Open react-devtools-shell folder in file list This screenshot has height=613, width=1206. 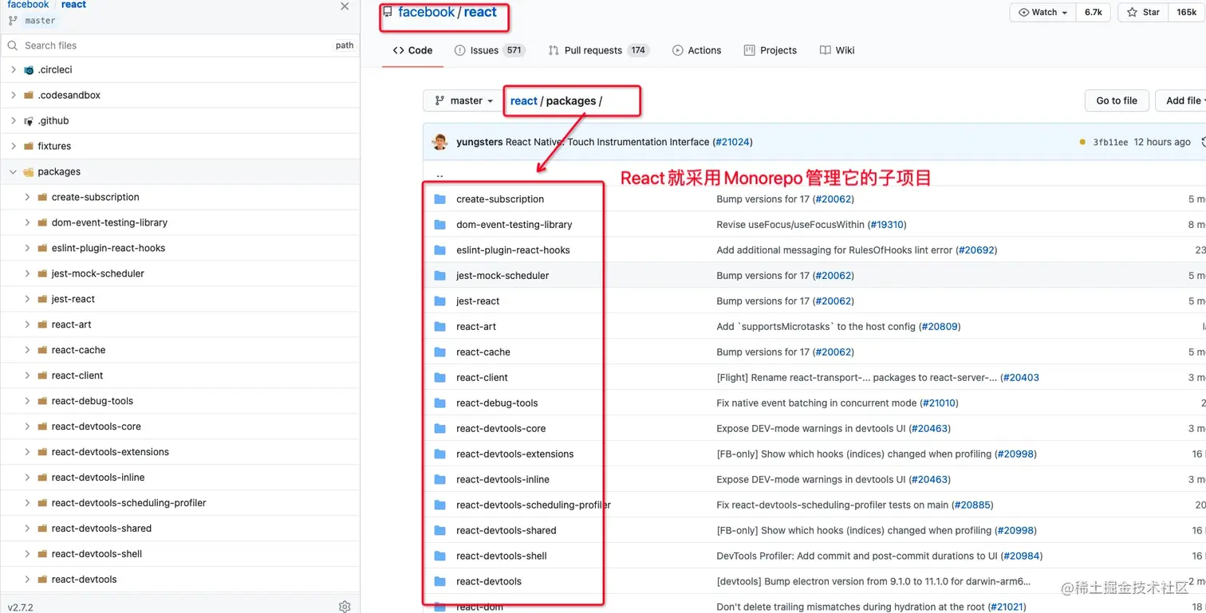tap(502, 556)
